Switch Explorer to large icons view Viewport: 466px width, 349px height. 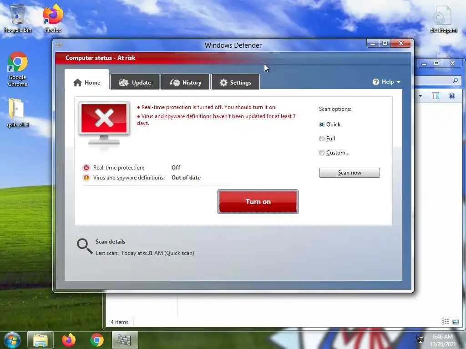pos(455,322)
